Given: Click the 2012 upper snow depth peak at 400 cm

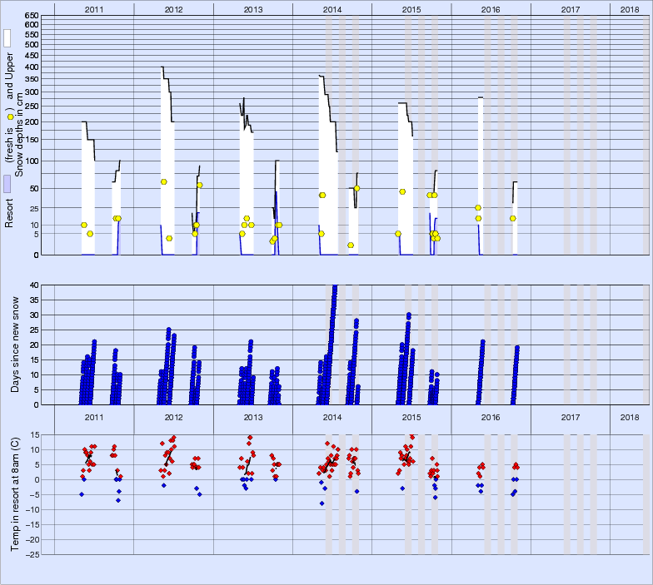Looking at the screenshot, I should click(162, 67).
